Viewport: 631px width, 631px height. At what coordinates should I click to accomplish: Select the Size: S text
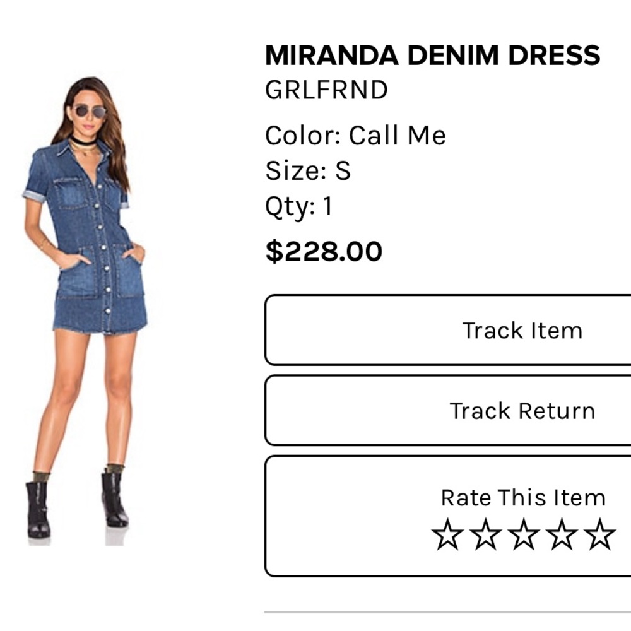pyautogui.click(x=310, y=169)
